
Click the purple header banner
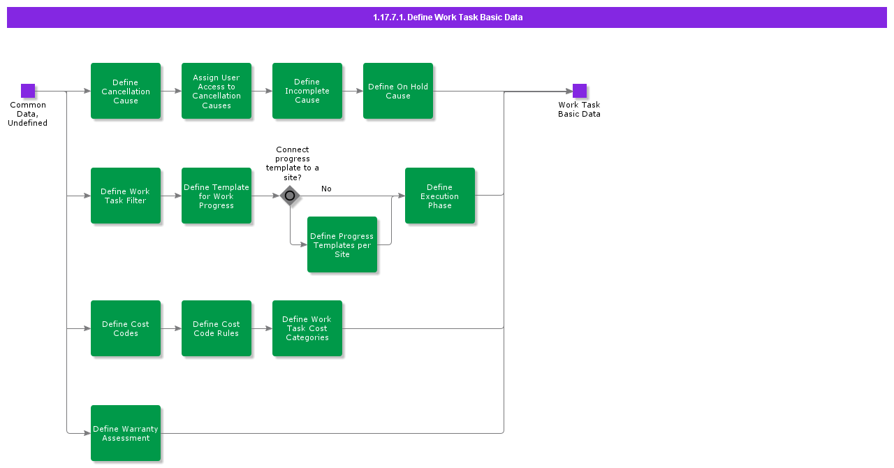pyautogui.click(x=447, y=17)
